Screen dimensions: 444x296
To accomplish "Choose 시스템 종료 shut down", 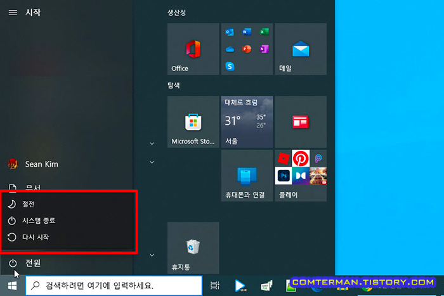I will pos(67,221).
